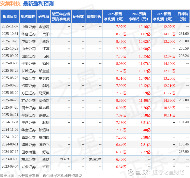Select the 9.59亿 2026 forecast
This screenshot has width=190, height=178.
point(145,93)
